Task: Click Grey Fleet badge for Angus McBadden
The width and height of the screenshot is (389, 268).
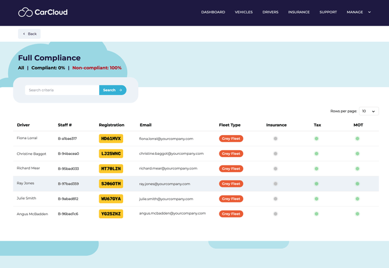Action: click(x=231, y=213)
